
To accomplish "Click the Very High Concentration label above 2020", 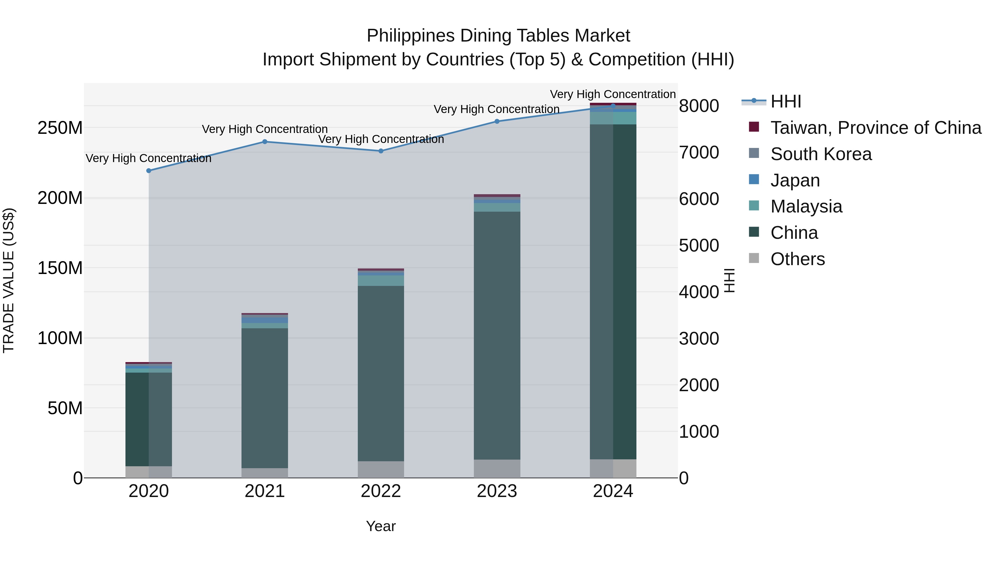I will tap(149, 158).
